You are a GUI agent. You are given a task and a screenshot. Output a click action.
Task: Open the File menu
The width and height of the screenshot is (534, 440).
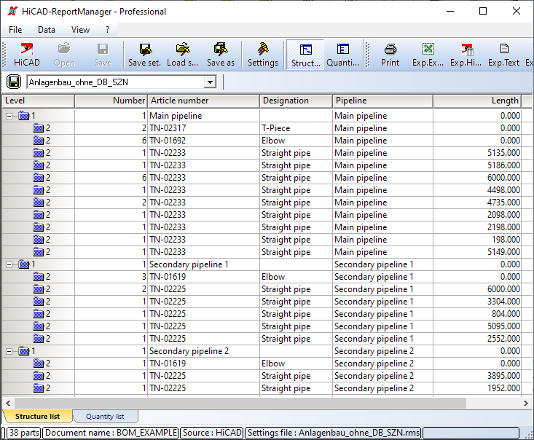(15, 30)
